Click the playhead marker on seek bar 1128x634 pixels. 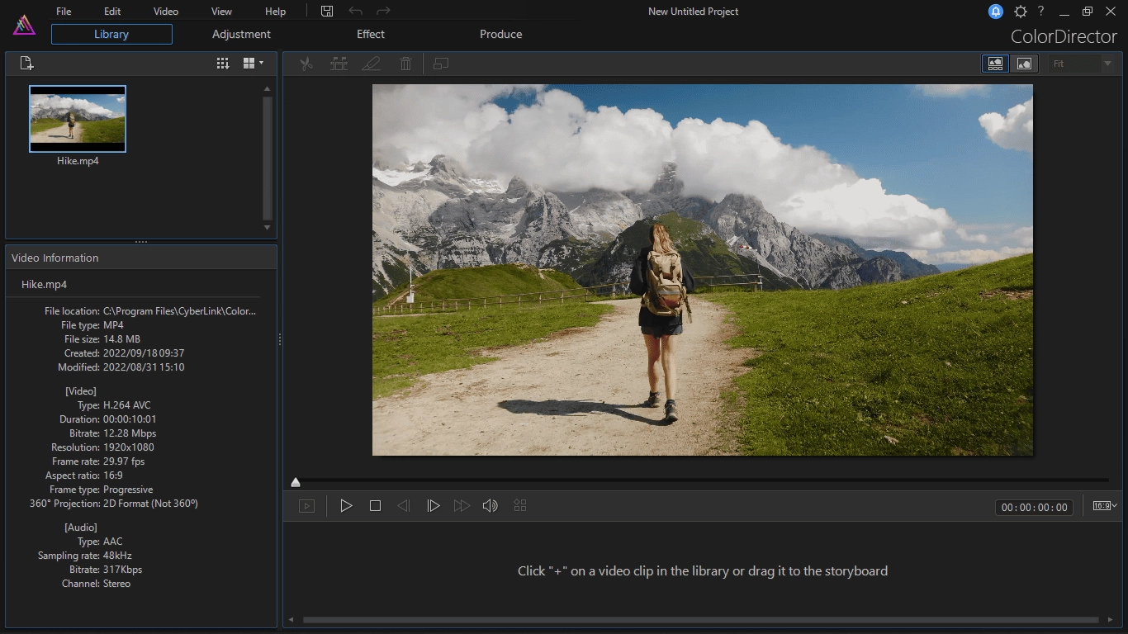point(296,482)
